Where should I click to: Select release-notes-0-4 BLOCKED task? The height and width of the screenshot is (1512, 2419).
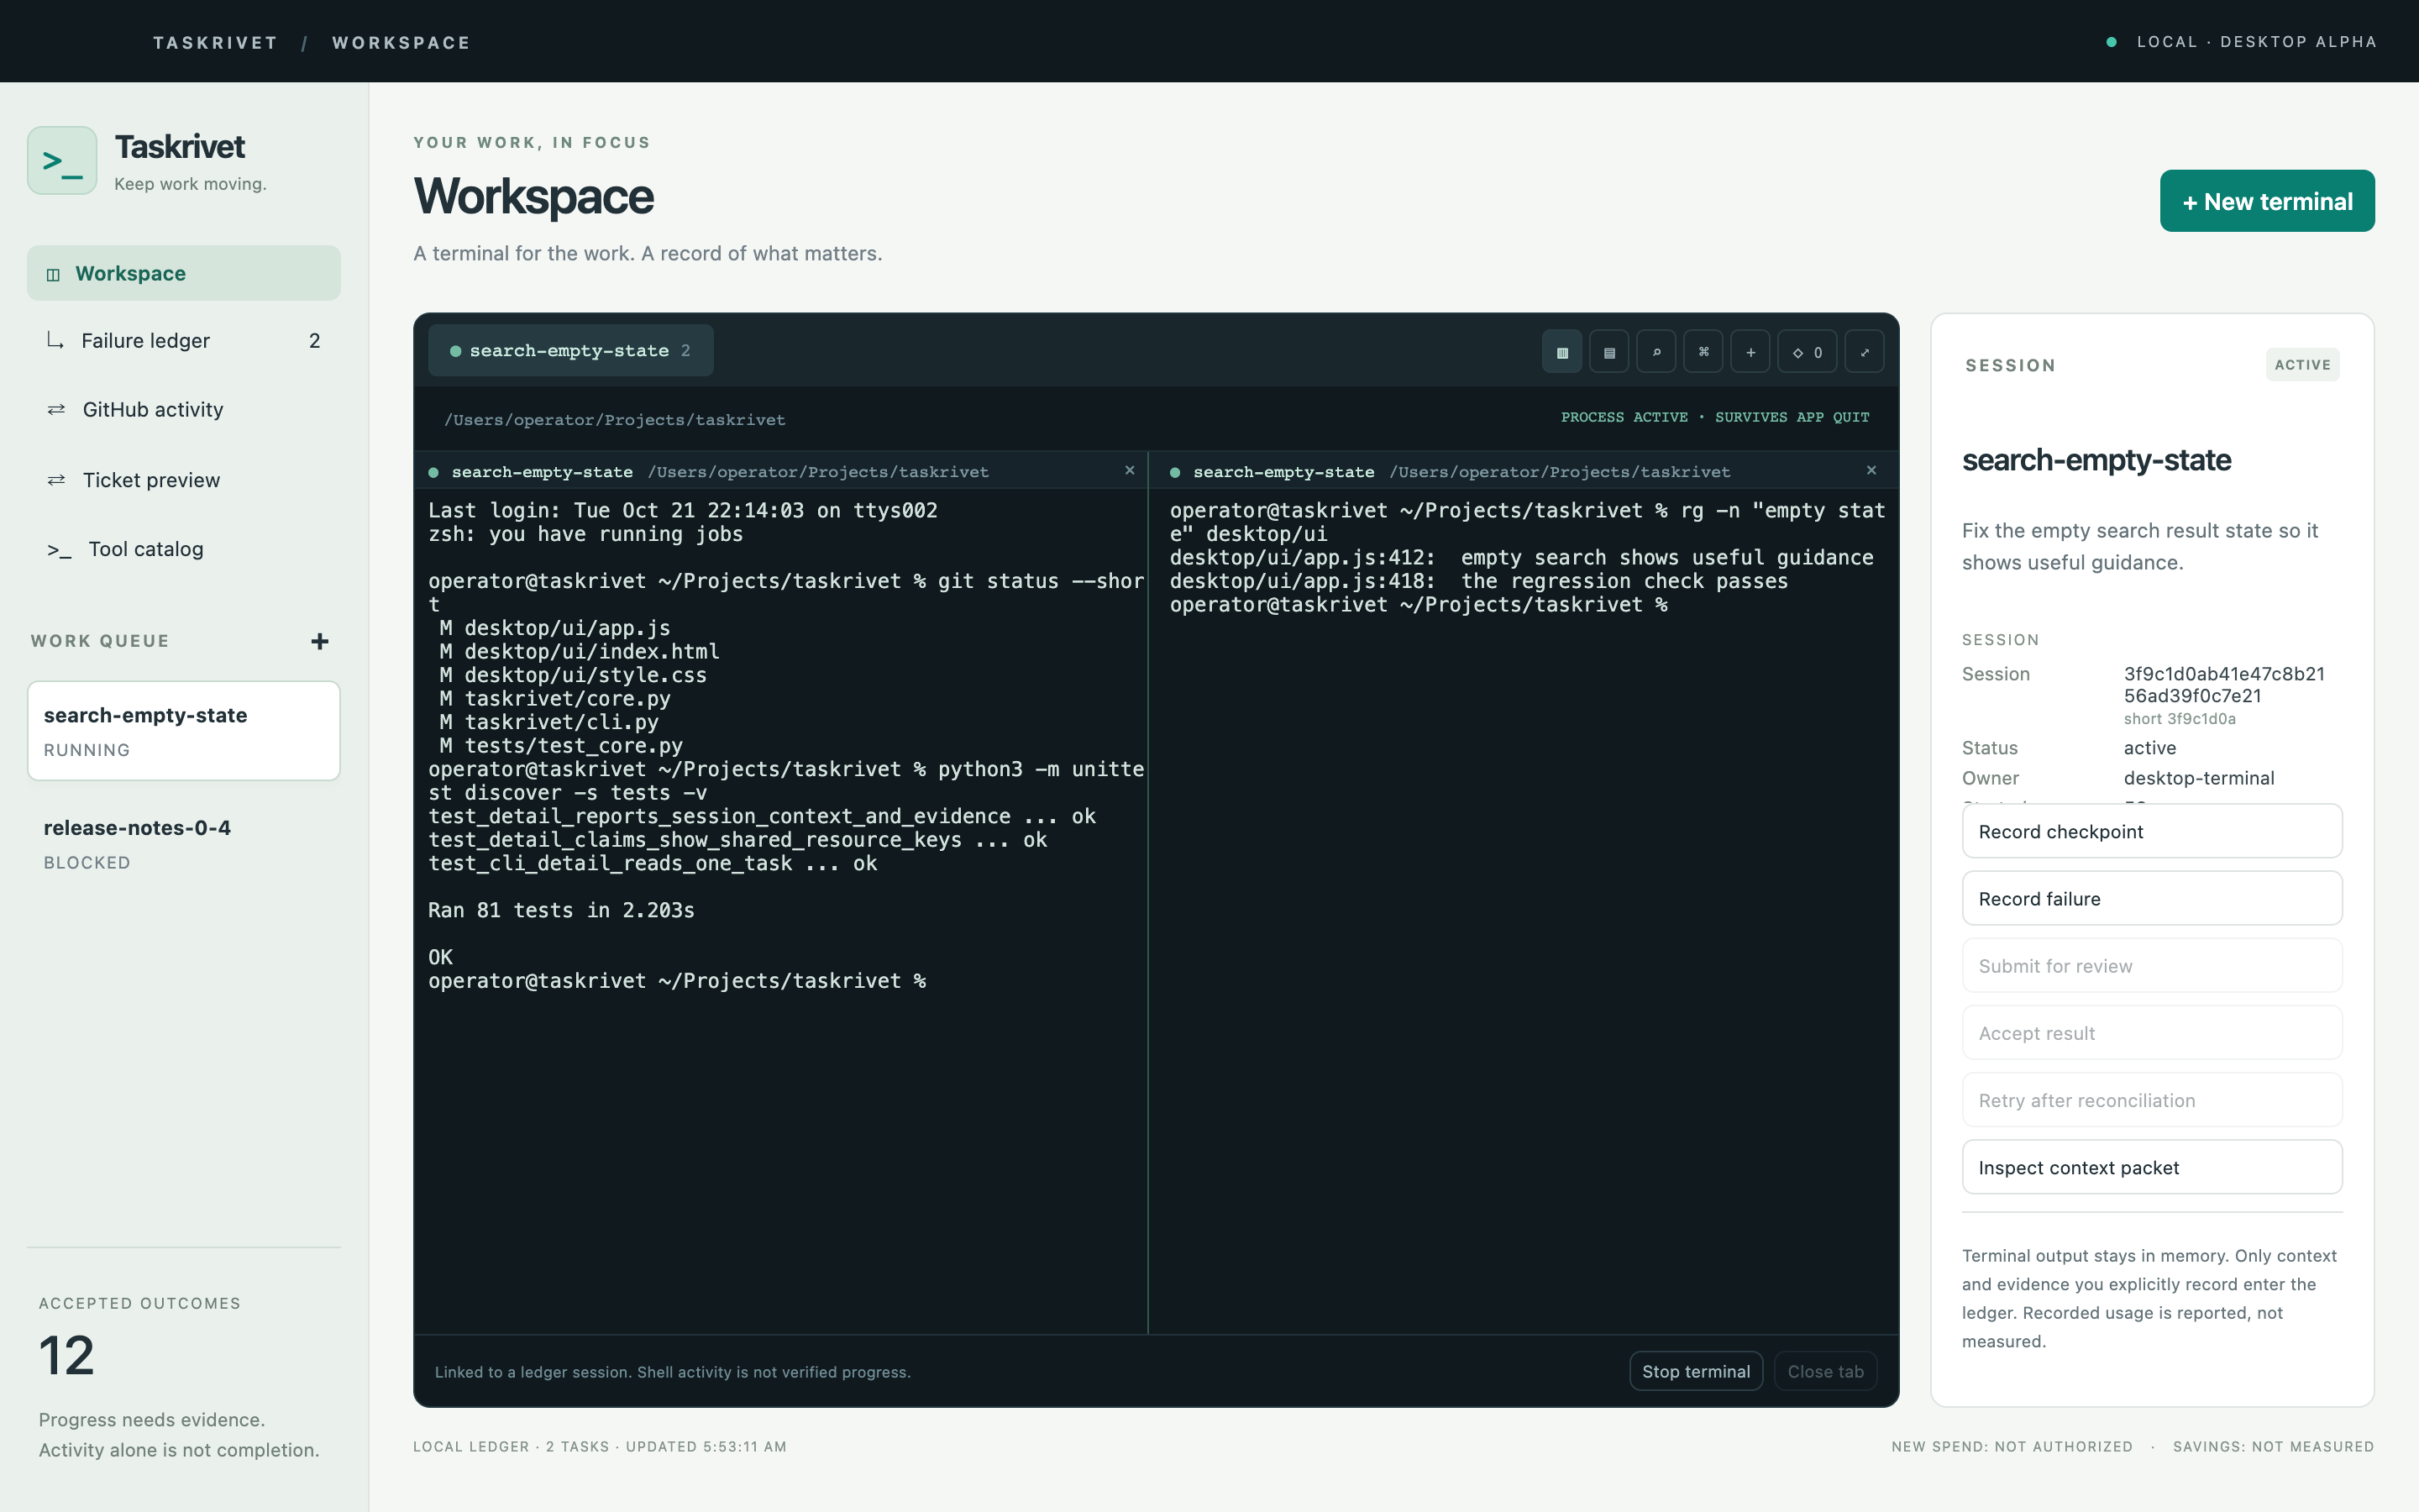pyautogui.click(x=184, y=844)
